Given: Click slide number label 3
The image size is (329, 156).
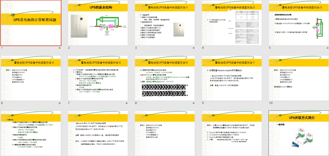Looking at the screenshot, I should coord(136,48).
